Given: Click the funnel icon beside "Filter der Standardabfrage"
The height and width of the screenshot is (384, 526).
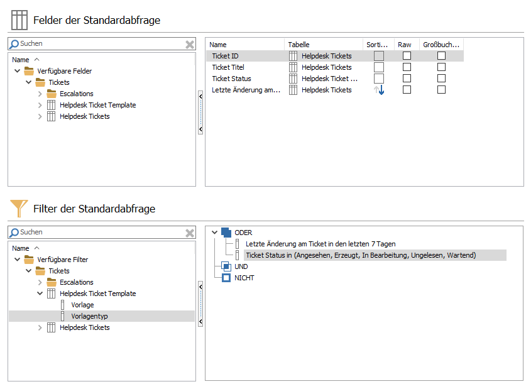Looking at the screenshot, I should click(x=18, y=210).
